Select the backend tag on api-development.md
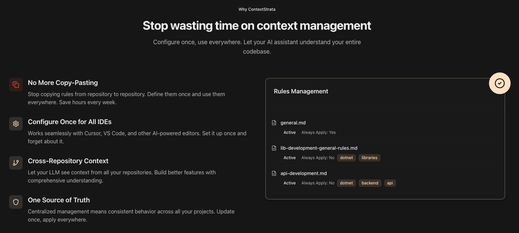The image size is (519, 233). [370, 183]
